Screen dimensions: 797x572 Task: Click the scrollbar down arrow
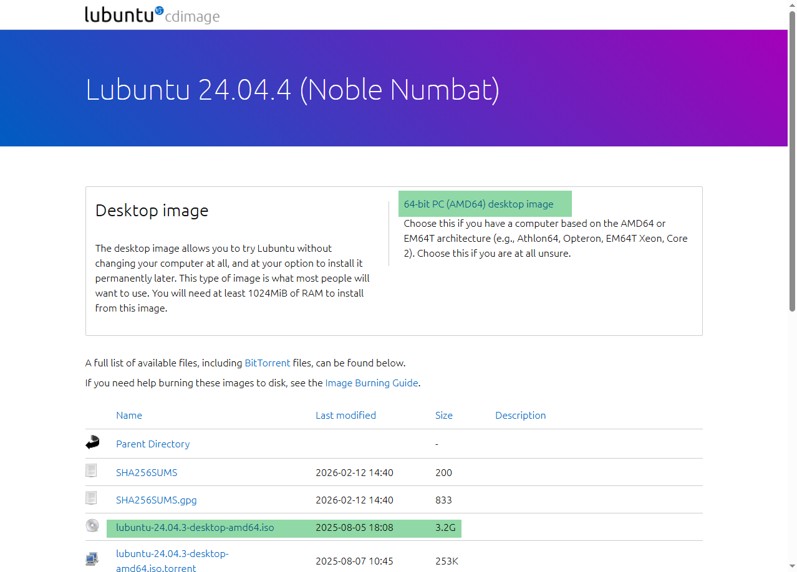pos(792,566)
